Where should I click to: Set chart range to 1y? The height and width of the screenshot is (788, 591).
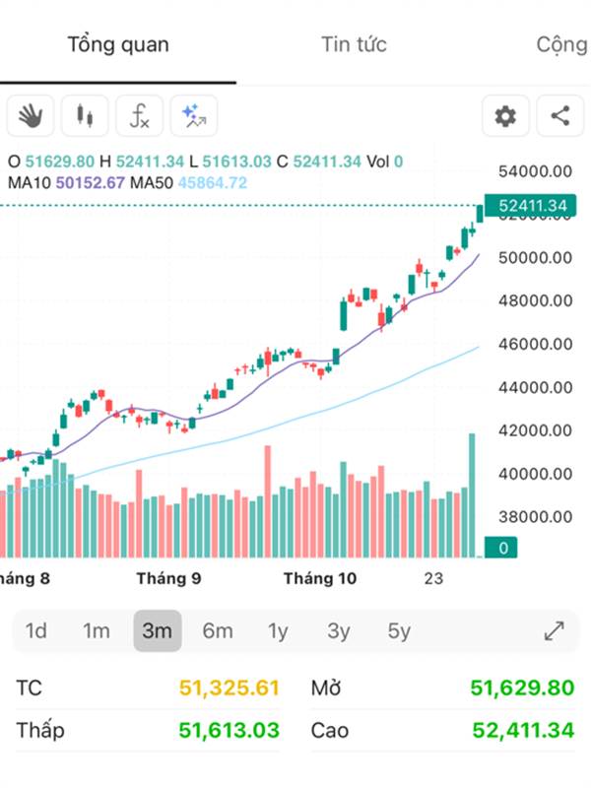279,631
